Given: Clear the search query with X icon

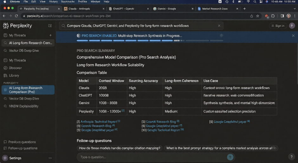Looking at the screenshot, I should (219, 26).
